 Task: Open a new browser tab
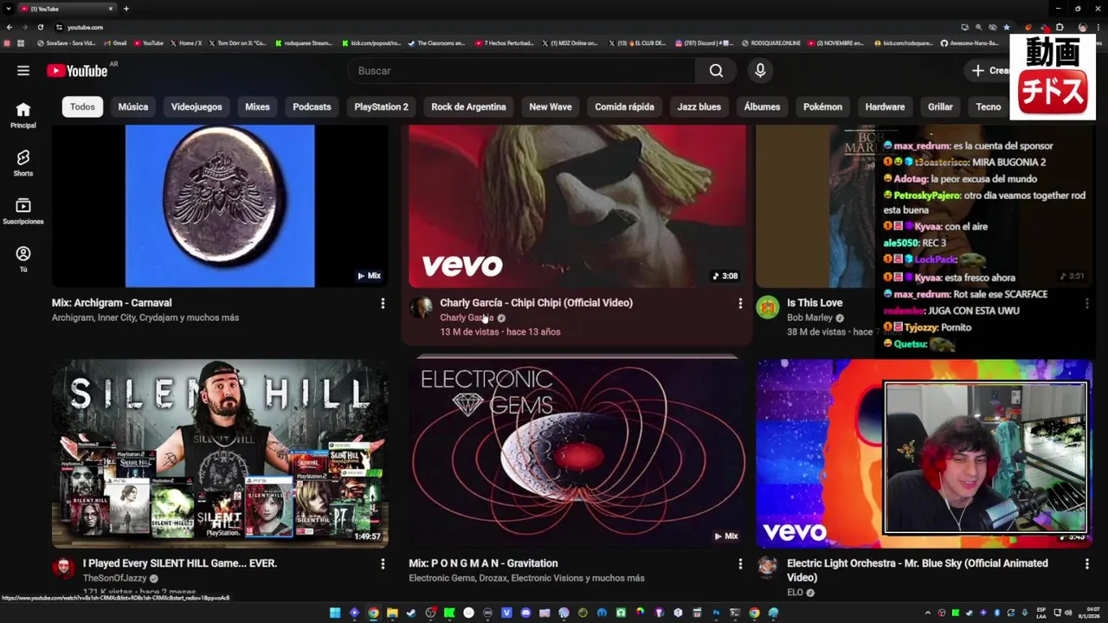[x=126, y=9]
